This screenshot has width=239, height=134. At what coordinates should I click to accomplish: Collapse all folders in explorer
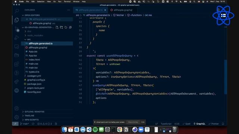click(70, 27)
